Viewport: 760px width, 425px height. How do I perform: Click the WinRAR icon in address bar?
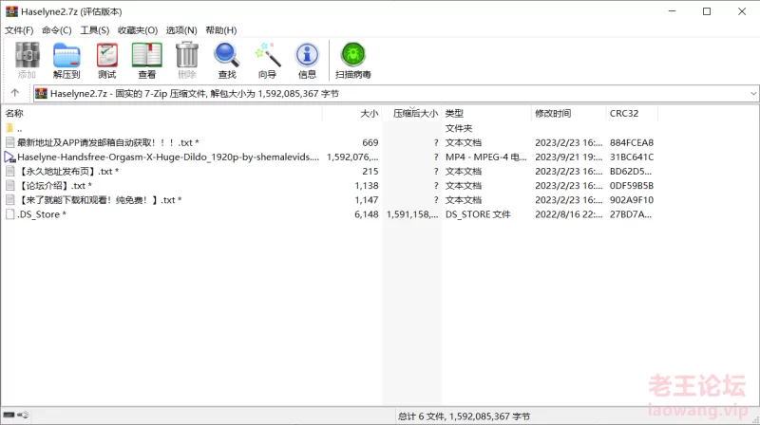click(41, 93)
